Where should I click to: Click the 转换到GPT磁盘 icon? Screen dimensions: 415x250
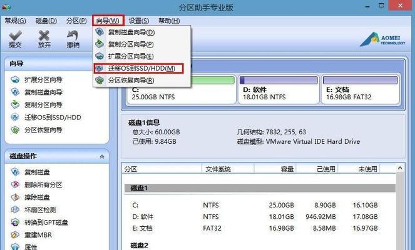(x=15, y=222)
